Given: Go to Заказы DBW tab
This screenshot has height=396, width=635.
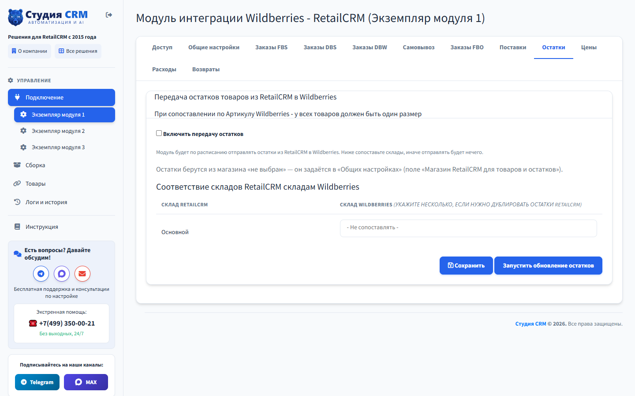Looking at the screenshot, I should pos(370,48).
